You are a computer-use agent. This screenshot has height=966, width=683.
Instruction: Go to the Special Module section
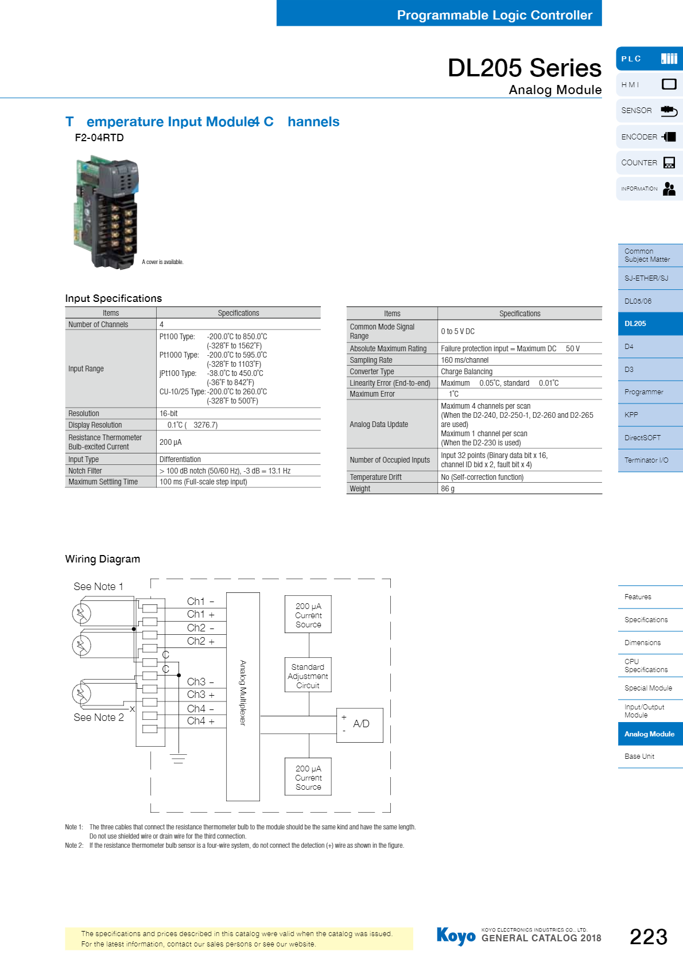(x=650, y=688)
